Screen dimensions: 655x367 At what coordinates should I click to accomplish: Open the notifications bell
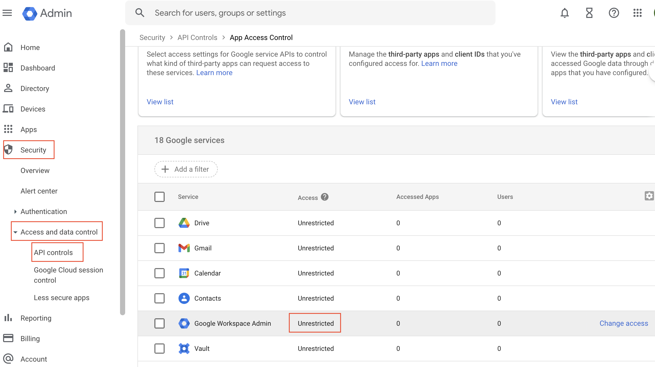pyautogui.click(x=565, y=13)
